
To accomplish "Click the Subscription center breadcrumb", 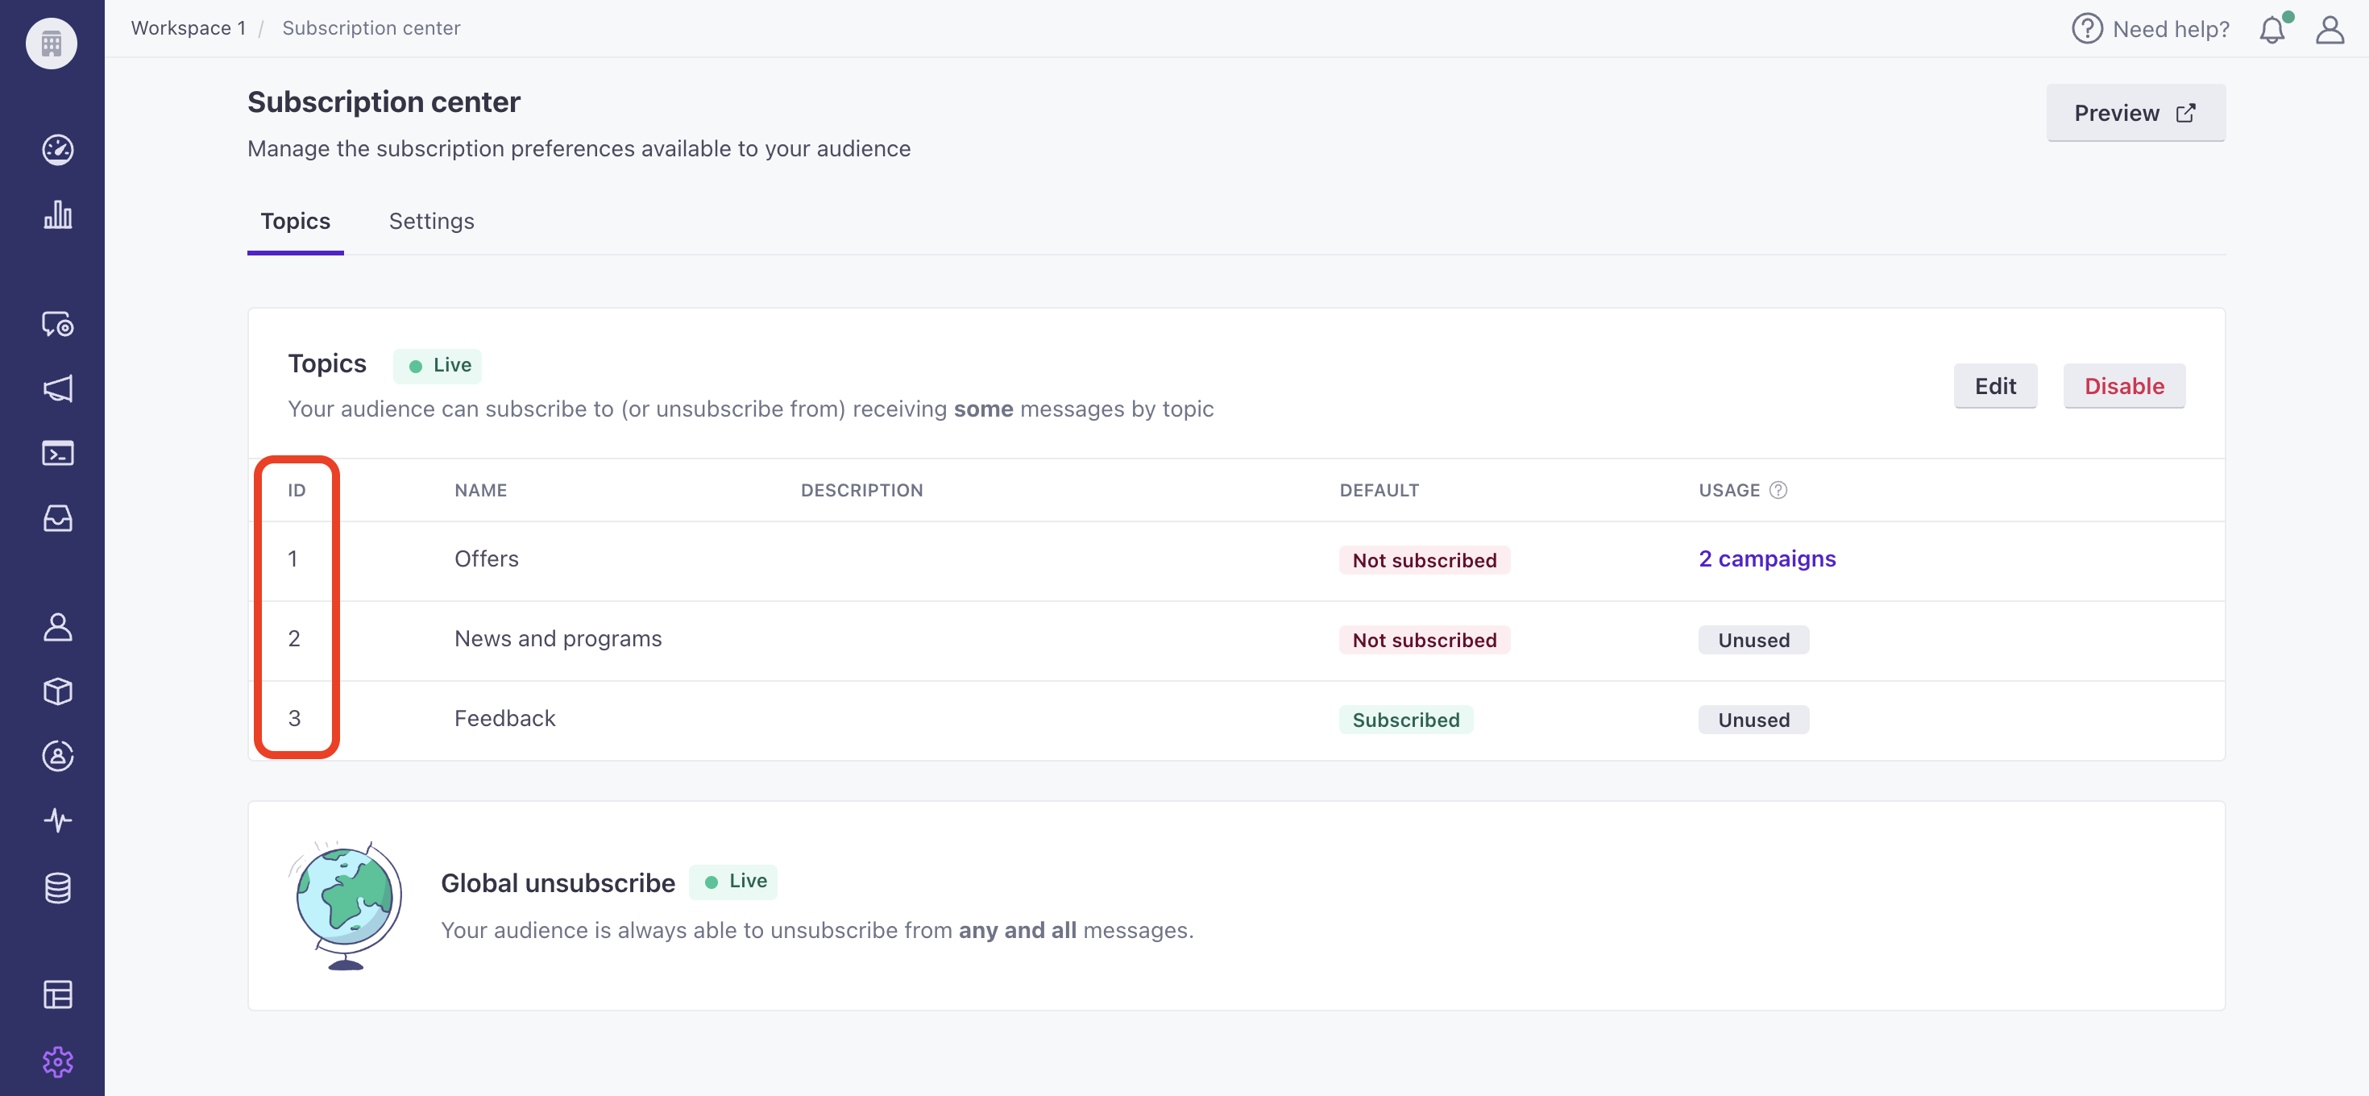I will [371, 27].
